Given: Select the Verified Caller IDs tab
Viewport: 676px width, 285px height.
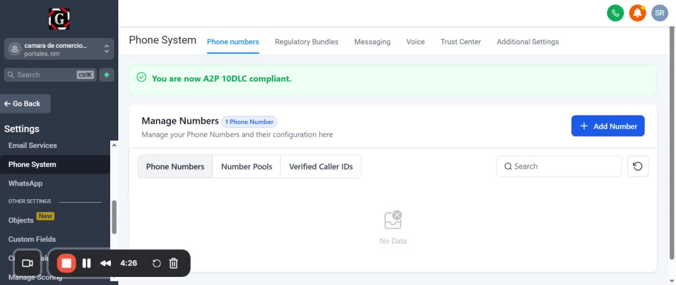Looking at the screenshot, I should tap(320, 167).
